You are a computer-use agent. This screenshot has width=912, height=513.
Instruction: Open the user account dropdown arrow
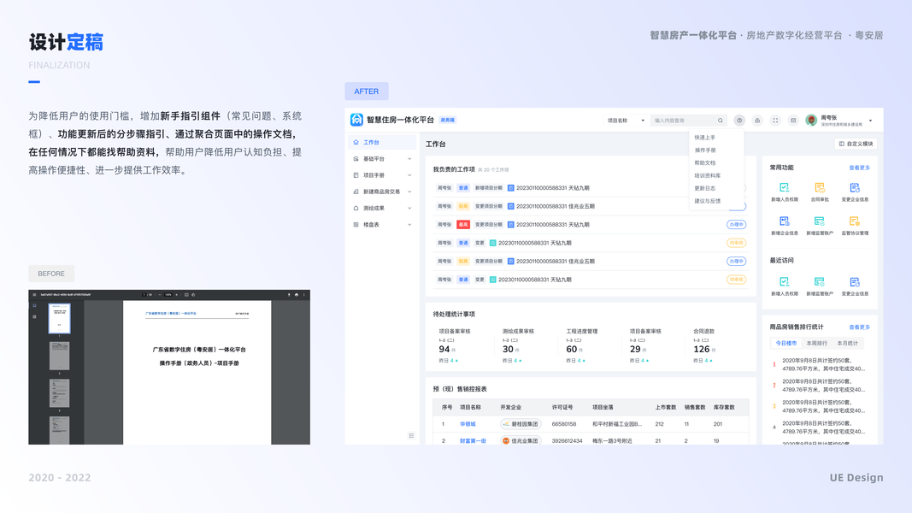pos(871,121)
